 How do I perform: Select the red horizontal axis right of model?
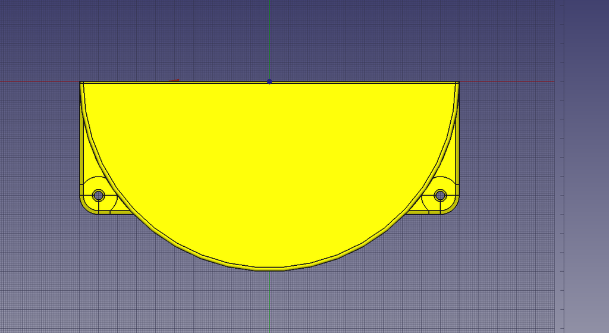tap(507, 81)
